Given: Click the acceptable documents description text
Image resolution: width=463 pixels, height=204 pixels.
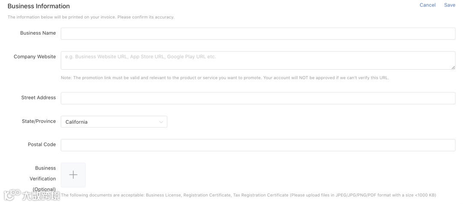Looking at the screenshot, I should tap(248, 195).
